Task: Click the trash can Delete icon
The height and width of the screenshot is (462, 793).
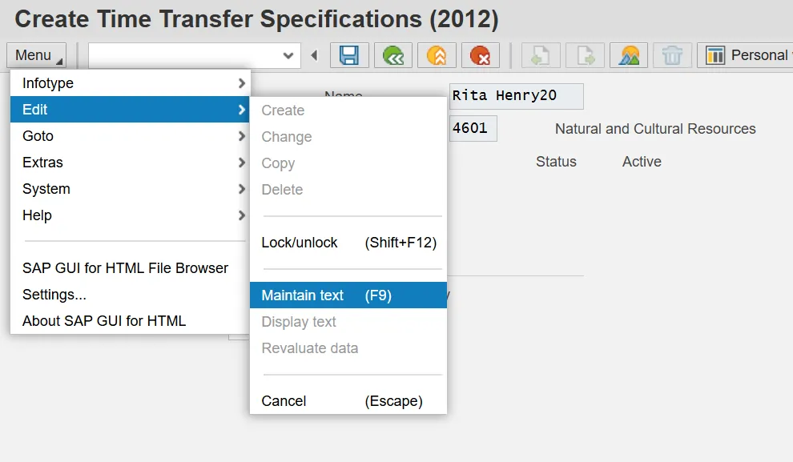Action: click(x=672, y=55)
